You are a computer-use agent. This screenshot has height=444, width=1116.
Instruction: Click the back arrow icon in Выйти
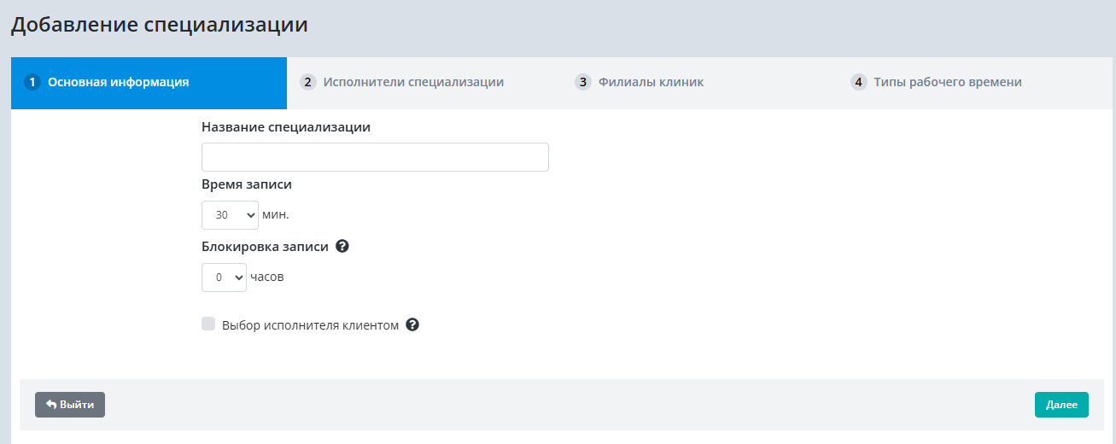[x=50, y=404]
